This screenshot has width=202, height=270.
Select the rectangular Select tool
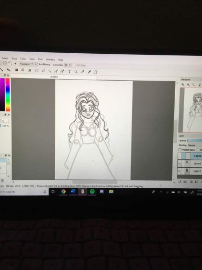tap(37, 71)
